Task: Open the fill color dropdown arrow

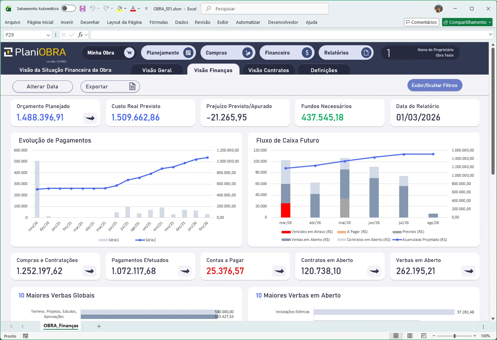Action: coord(125,8)
